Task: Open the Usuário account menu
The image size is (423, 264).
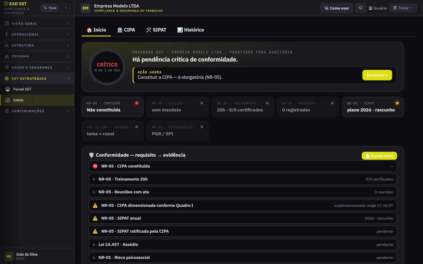Action: tap(378, 8)
